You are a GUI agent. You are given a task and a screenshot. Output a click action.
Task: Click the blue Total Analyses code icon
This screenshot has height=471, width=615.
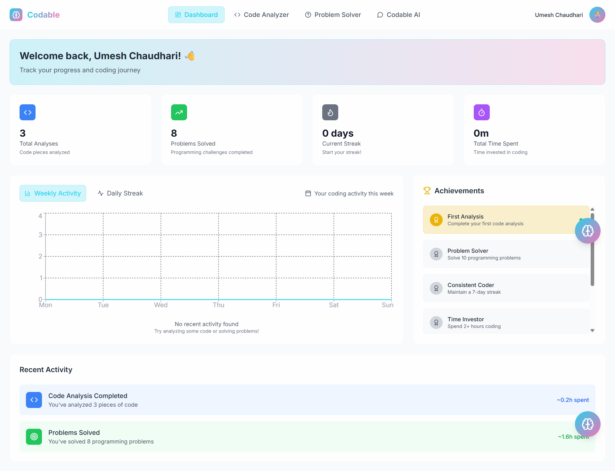pos(28,112)
